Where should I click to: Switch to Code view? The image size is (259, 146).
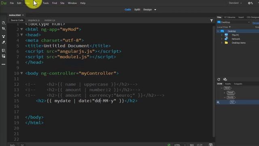point(128,10)
